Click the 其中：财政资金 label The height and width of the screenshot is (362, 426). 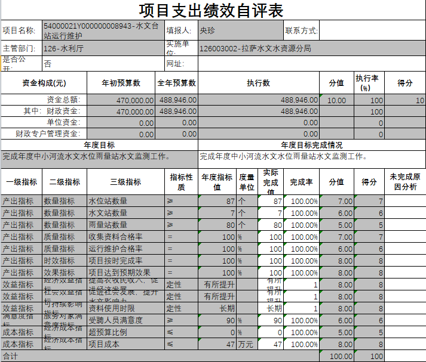(44, 111)
